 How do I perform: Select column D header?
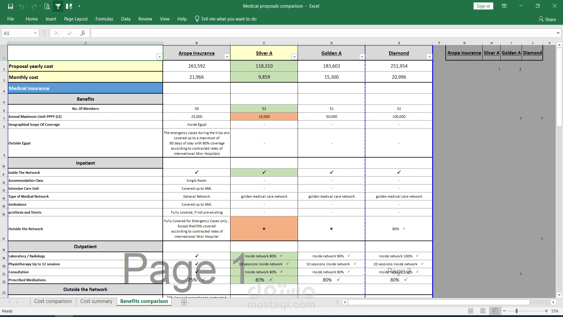tap(332, 43)
